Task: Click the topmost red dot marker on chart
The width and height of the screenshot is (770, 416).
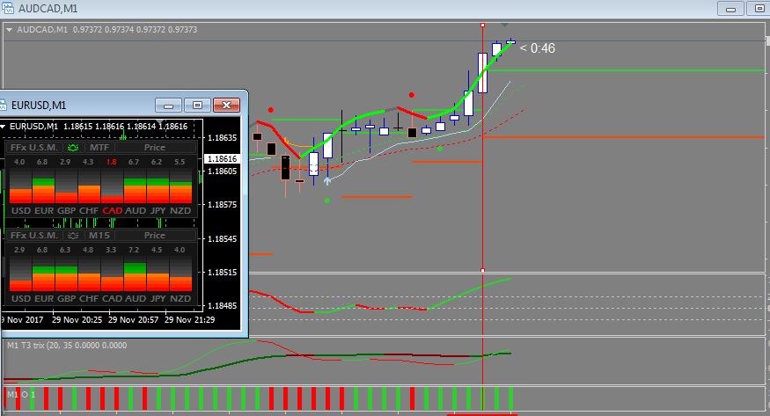Action: tap(412, 95)
